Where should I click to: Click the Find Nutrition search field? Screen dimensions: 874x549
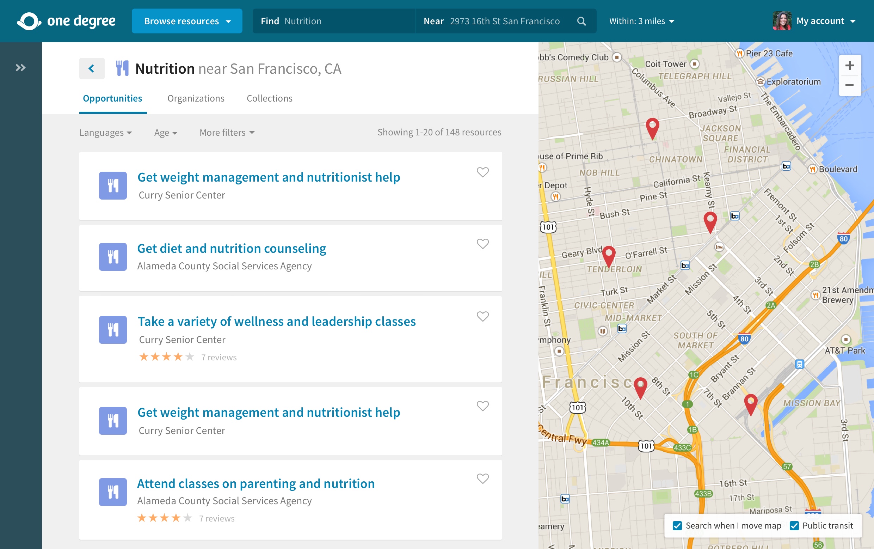334,21
